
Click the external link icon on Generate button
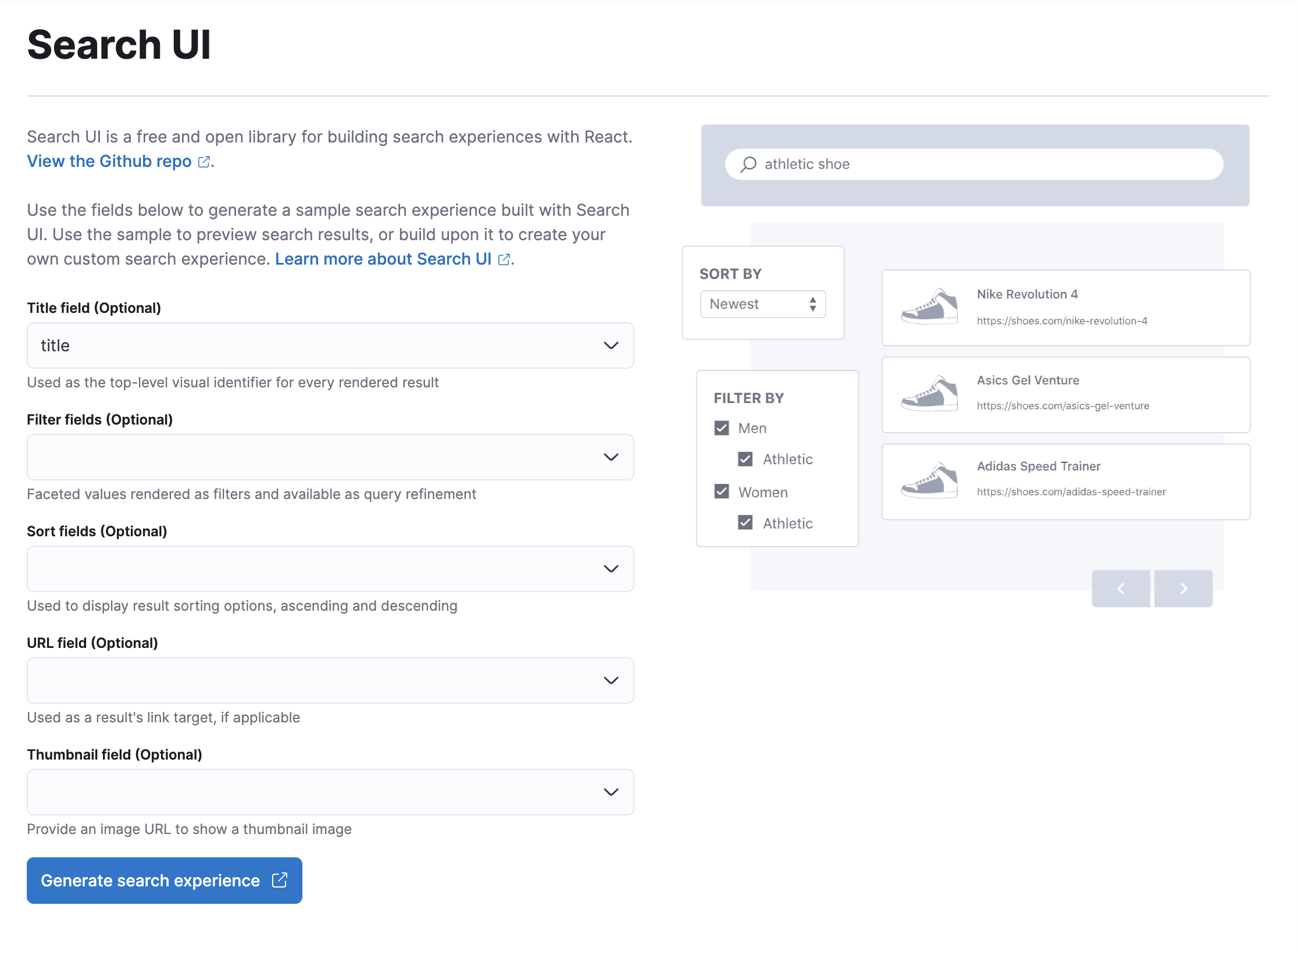pos(279,881)
